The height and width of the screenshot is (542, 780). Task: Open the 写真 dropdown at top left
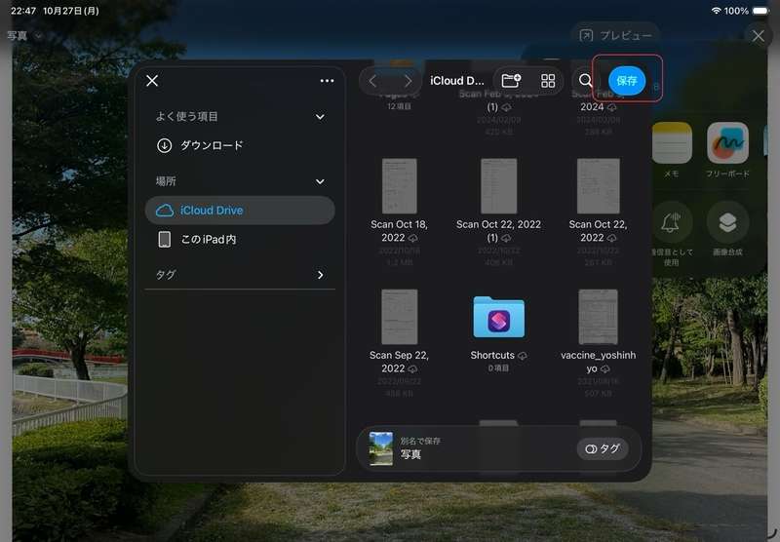click(x=23, y=36)
